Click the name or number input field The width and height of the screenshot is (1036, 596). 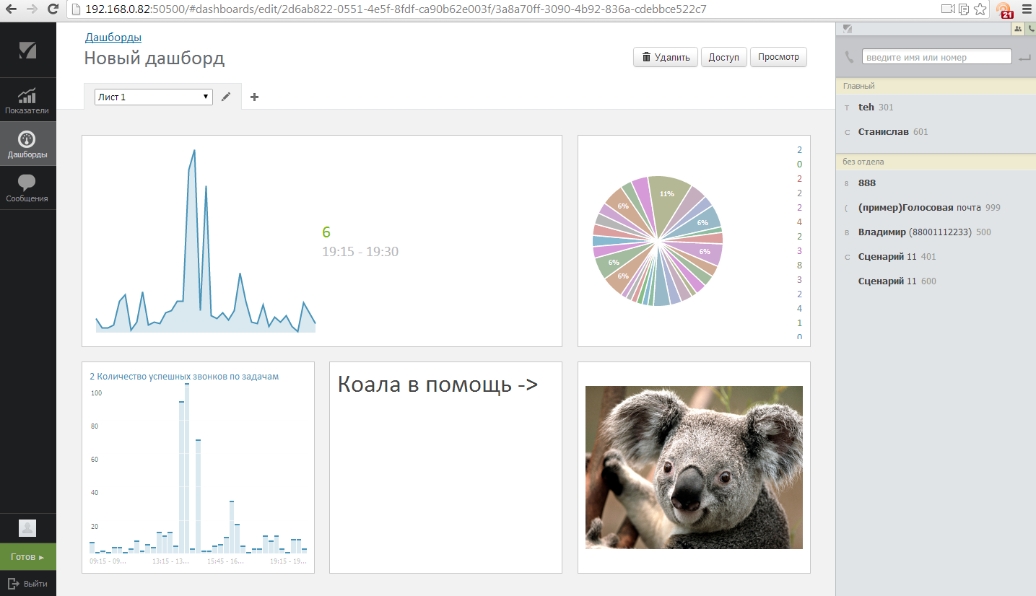pyautogui.click(x=936, y=57)
